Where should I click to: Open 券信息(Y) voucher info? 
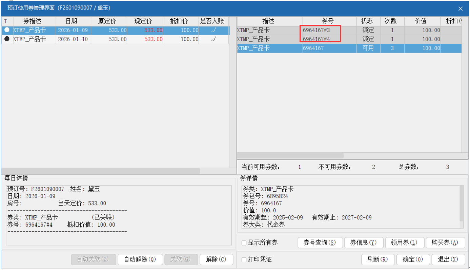point(363,243)
